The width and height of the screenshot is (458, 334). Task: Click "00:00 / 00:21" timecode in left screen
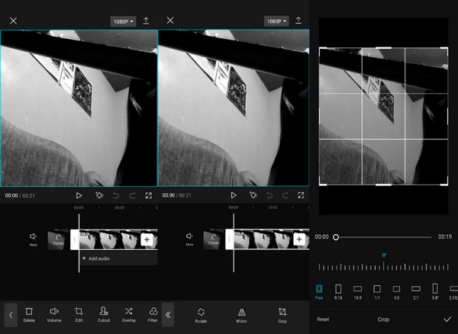coord(20,196)
